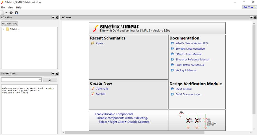Viewport: 257px width, 135px height.
Task: Click the Symbol file icon
Action: (93, 94)
